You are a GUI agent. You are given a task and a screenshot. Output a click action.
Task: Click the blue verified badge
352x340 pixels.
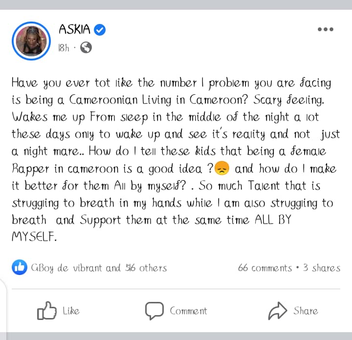click(x=99, y=30)
